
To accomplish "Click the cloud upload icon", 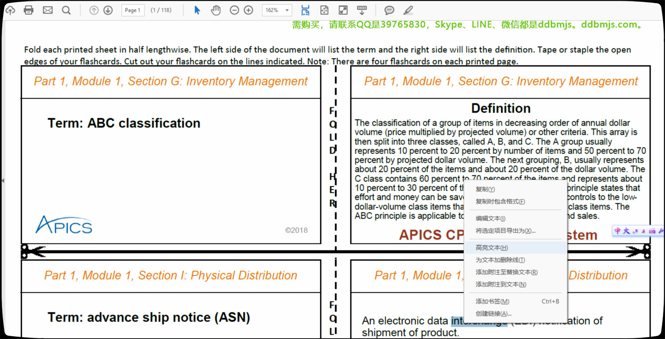I will pyautogui.click(x=10, y=10).
